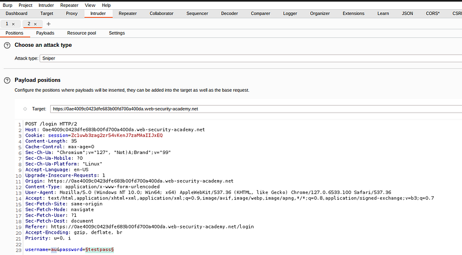The height and width of the screenshot is (255, 462).
Task: Select the Intruder tool tab
Action: point(98,13)
